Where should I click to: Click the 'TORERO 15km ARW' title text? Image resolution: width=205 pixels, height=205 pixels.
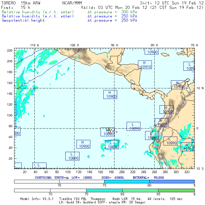tap(21, 3)
